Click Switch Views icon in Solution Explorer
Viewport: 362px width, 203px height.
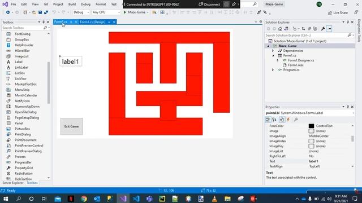pos(286,29)
